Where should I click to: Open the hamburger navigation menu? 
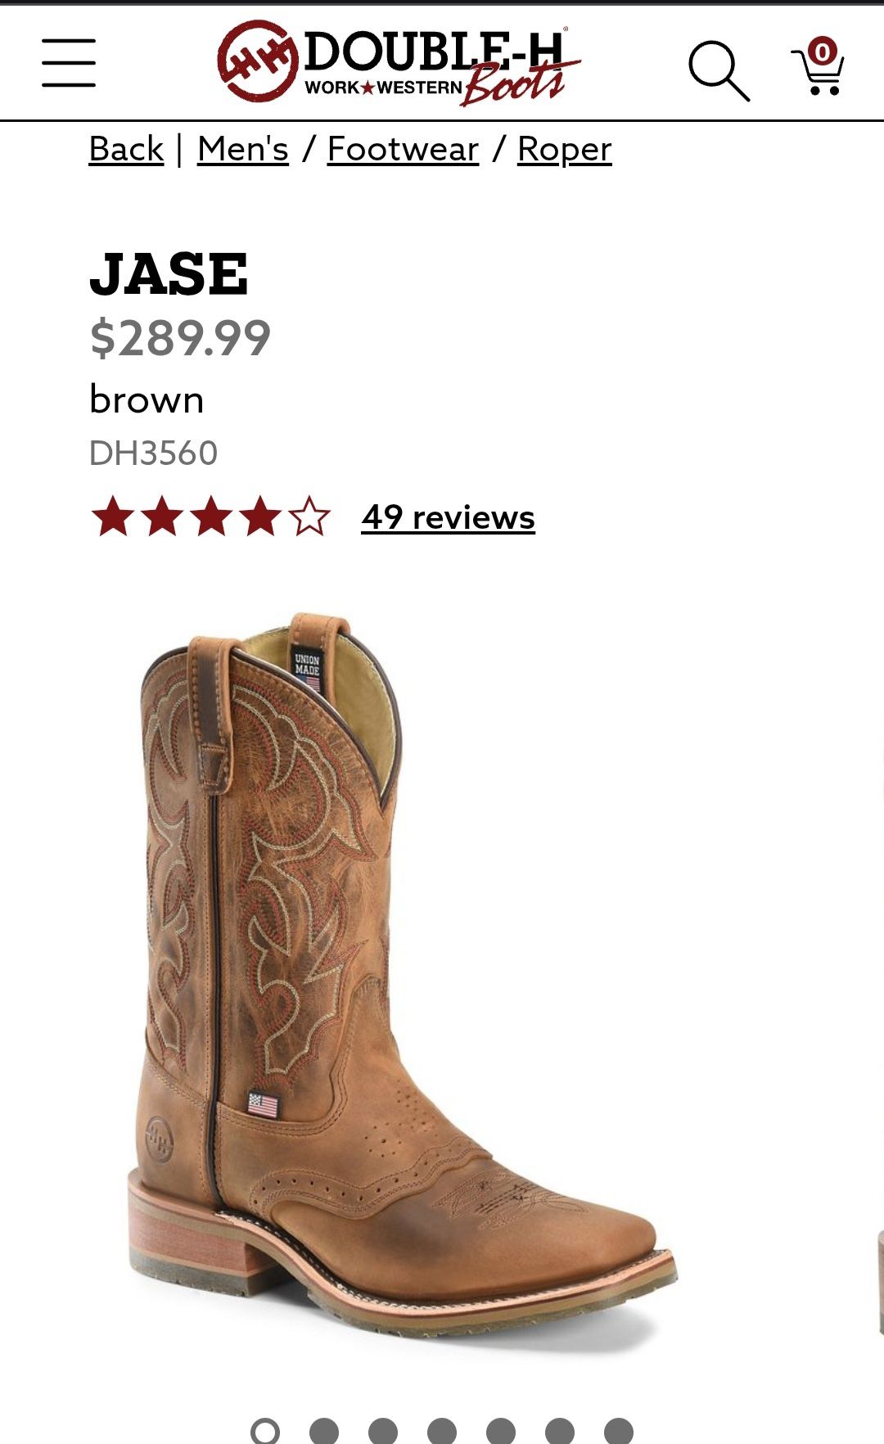tap(69, 62)
